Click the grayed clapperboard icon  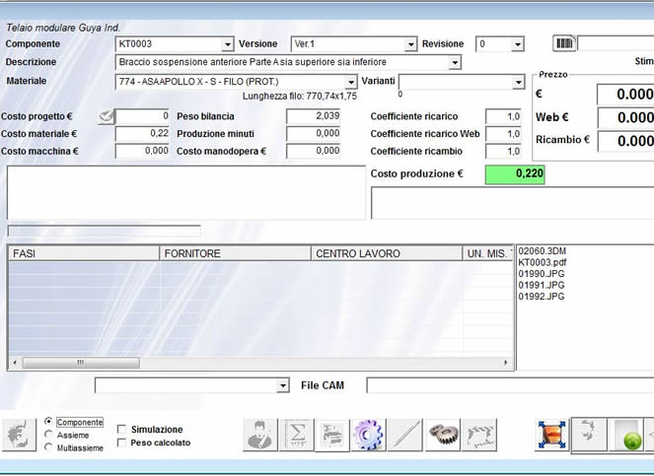(479, 435)
